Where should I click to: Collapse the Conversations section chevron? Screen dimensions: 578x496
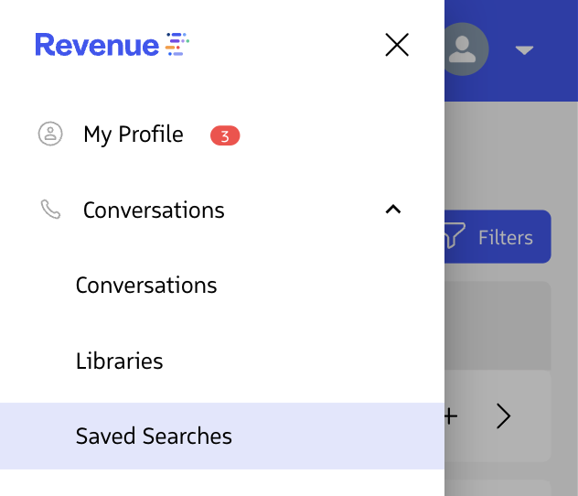[x=393, y=210]
